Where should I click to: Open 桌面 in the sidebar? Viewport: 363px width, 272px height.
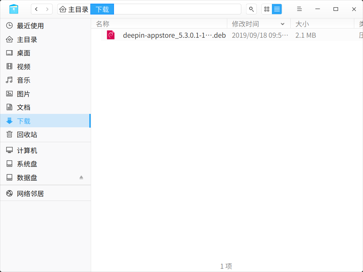point(45,53)
